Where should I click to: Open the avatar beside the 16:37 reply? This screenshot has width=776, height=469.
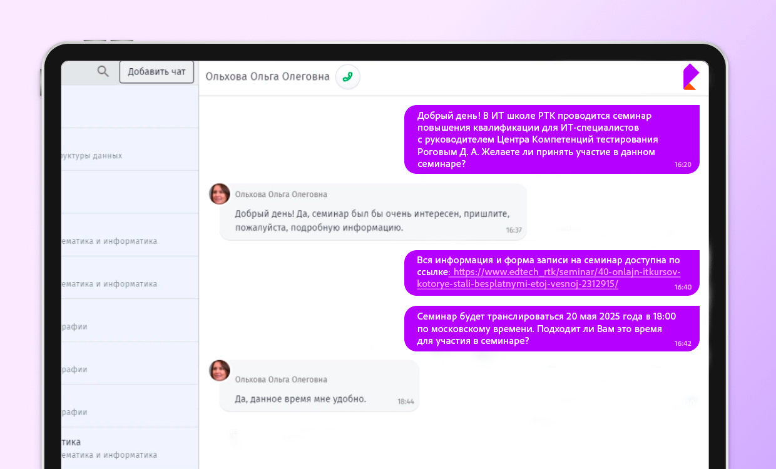220,194
